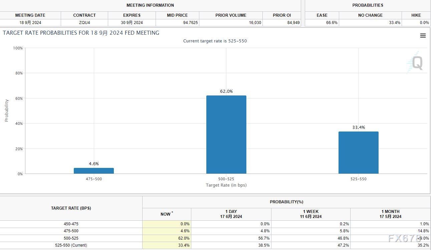The height and width of the screenshot is (250, 431).
Task: Click the NOW column header
Action: click(167, 214)
